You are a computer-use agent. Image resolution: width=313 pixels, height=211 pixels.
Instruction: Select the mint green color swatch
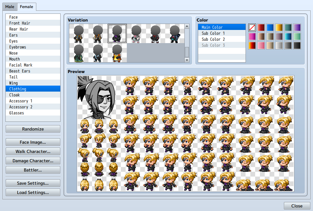(297, 37)
